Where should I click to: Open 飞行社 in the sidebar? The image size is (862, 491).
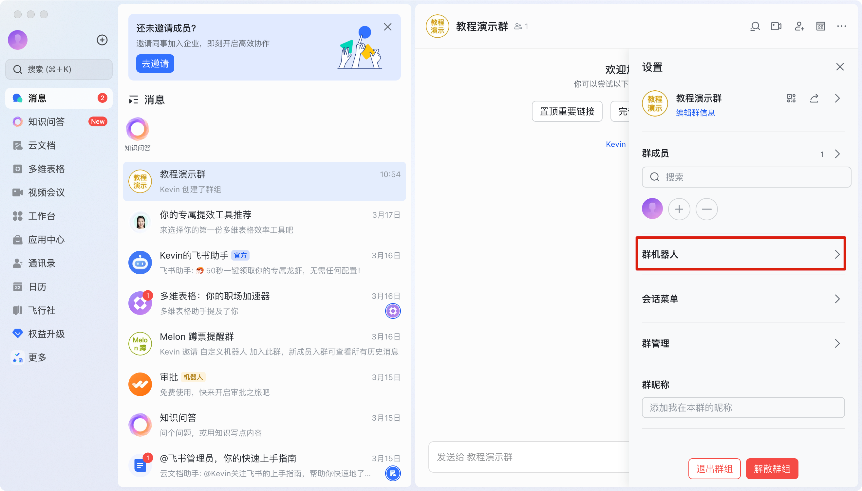tap(59, 311)
